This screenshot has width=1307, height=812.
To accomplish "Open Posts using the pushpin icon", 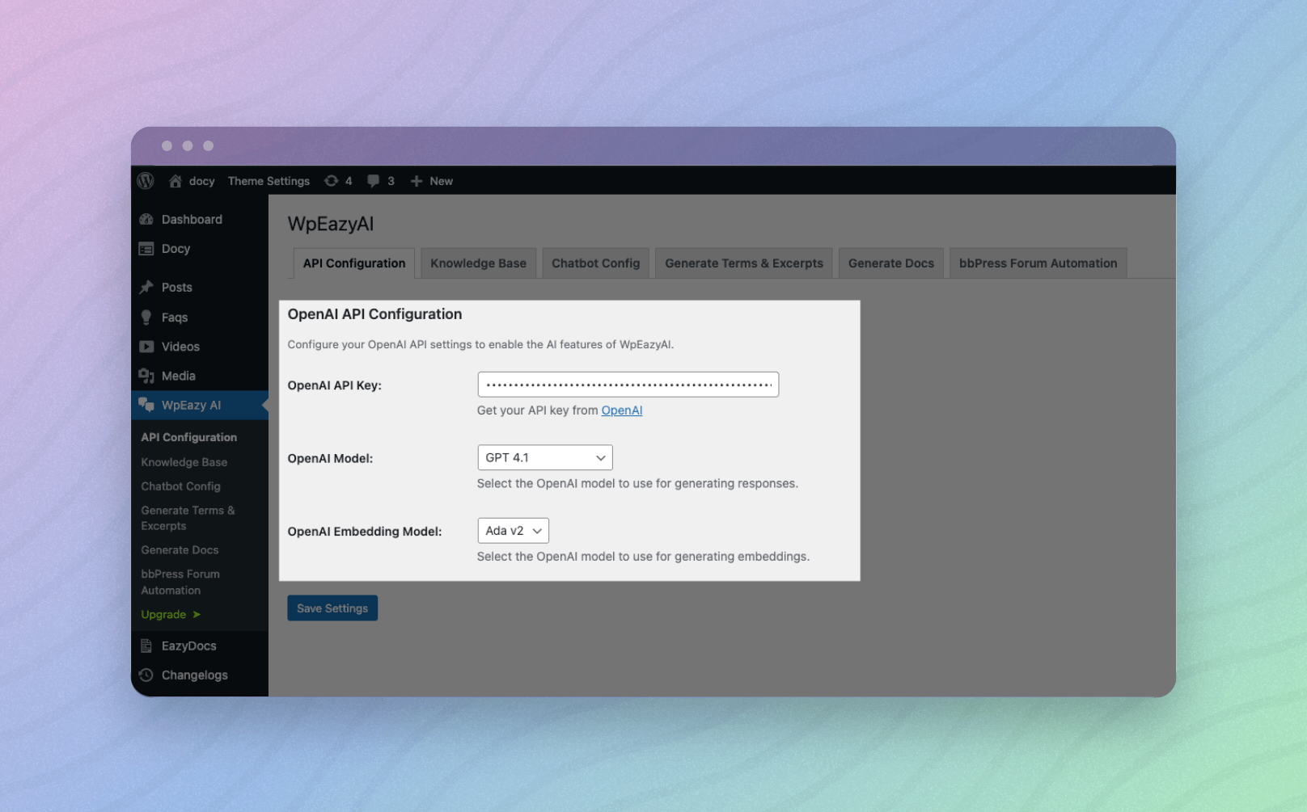I will (x=147, y=287).
